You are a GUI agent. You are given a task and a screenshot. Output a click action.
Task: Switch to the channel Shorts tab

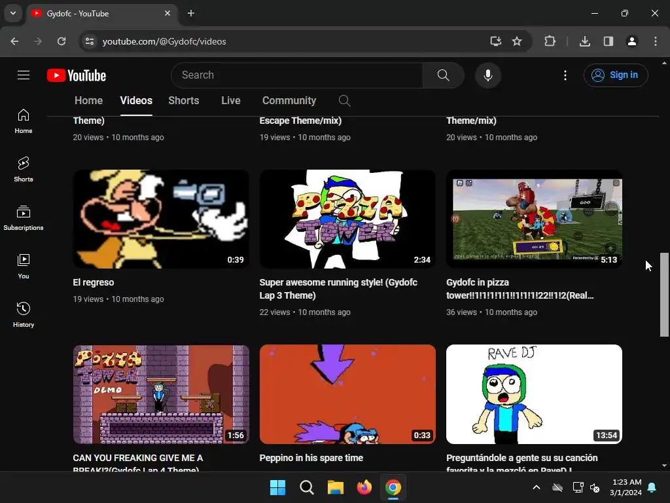184,100
